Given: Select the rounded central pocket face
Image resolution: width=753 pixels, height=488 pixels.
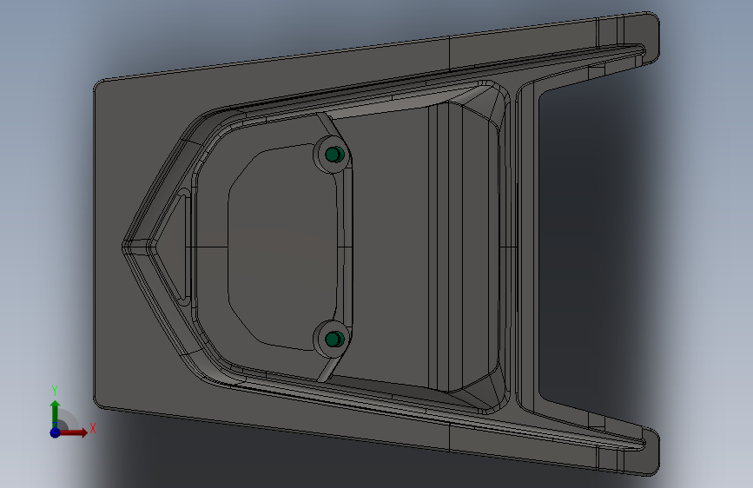Looking at the screenshot, I should tap(283, 247).
